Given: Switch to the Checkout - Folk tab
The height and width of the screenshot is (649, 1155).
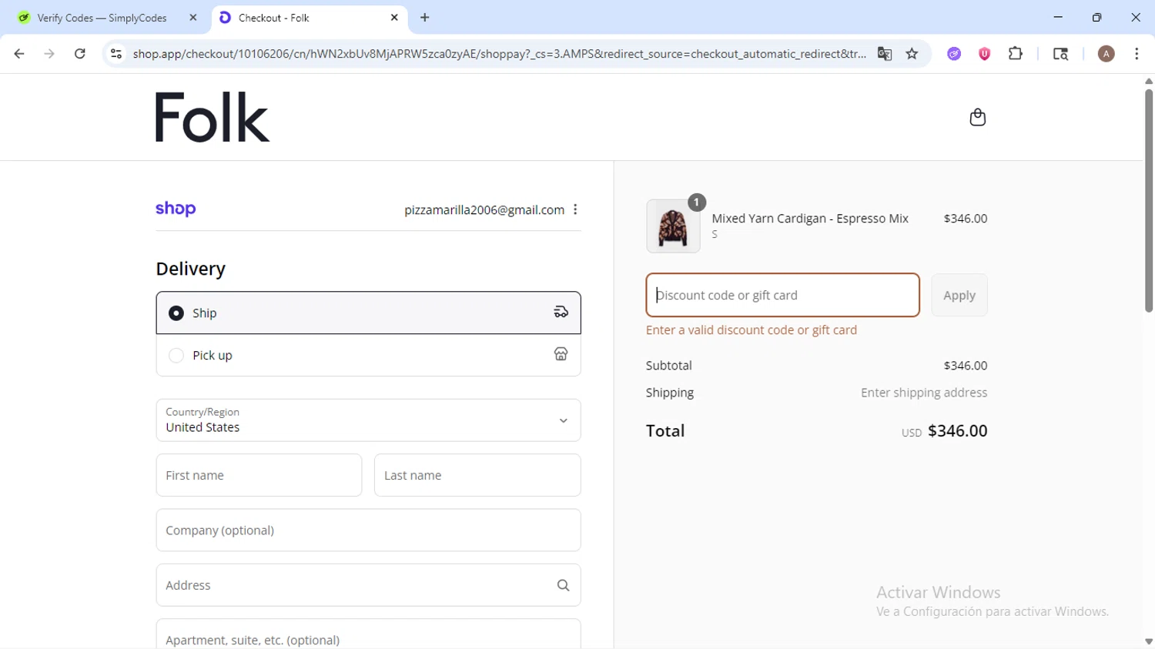Looking at the screenshot, I should tap(310, 17).
